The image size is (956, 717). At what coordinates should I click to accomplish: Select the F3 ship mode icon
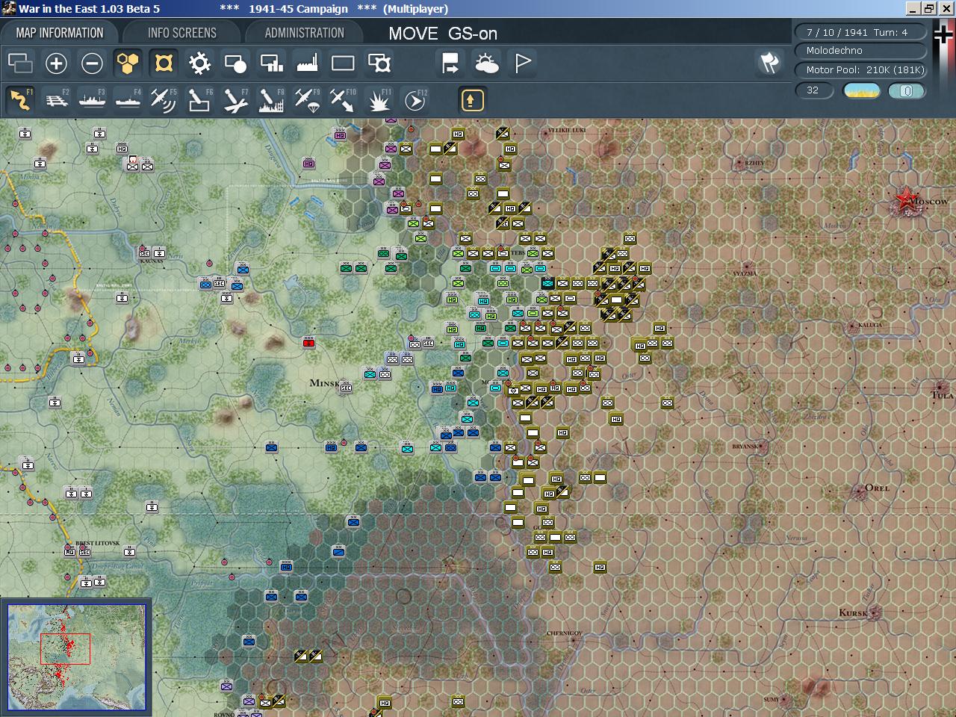pos(92,99)
